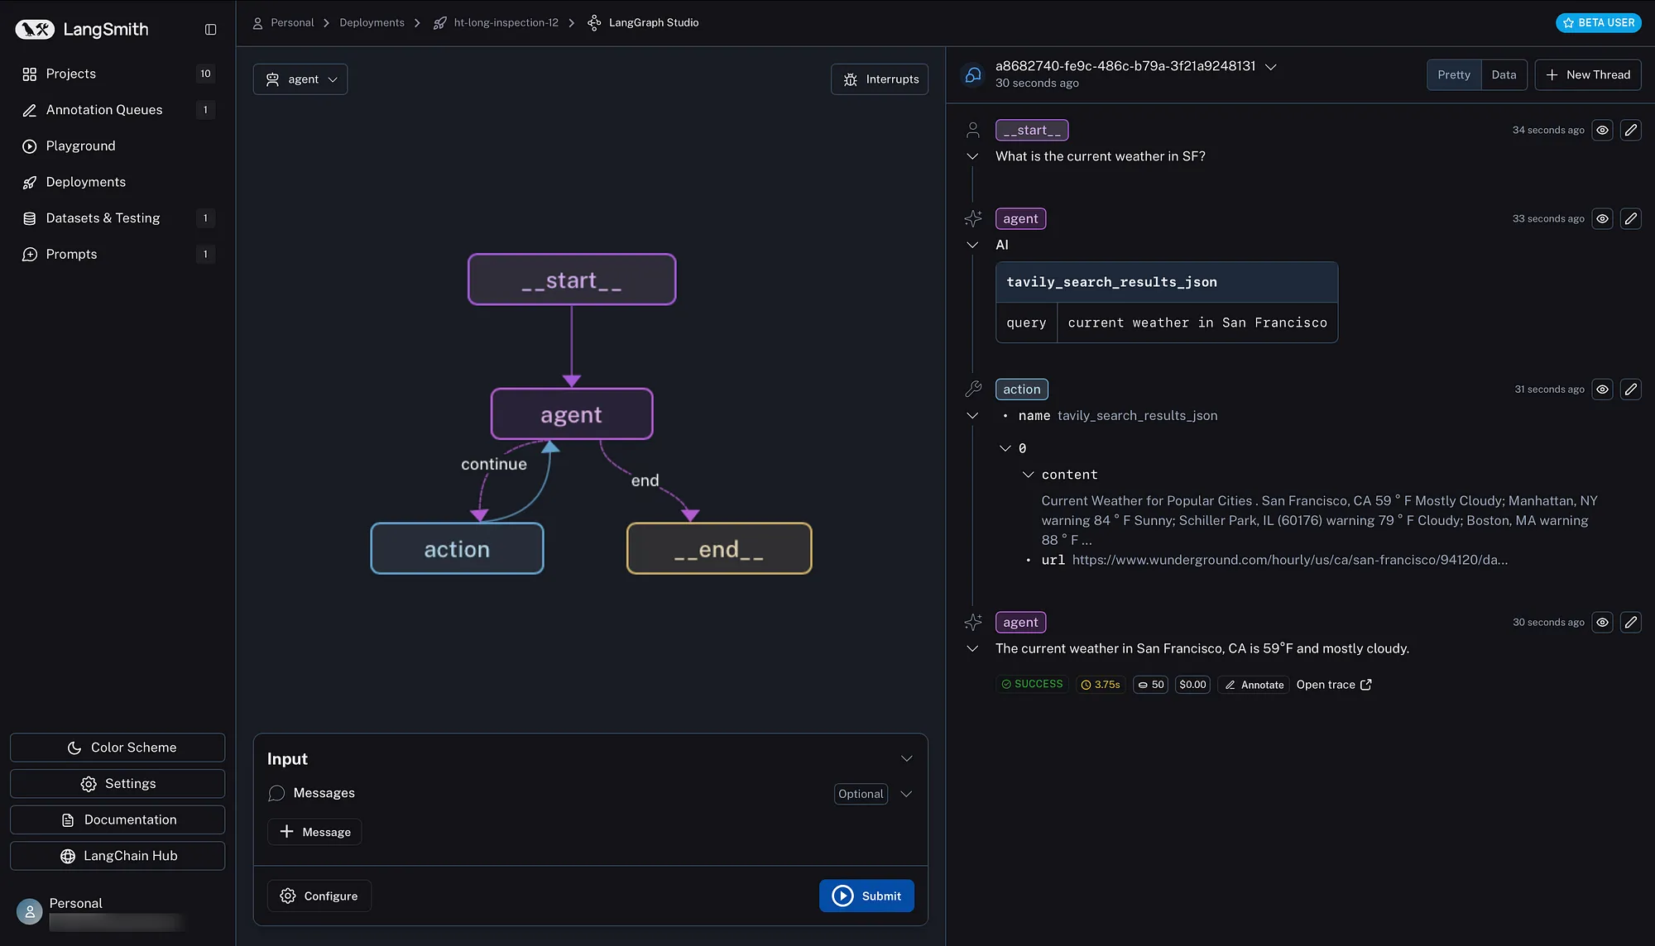Click the rocket icon beside ht-long-inspection-12
1655x946 pixels.
(x=439, y=22)
